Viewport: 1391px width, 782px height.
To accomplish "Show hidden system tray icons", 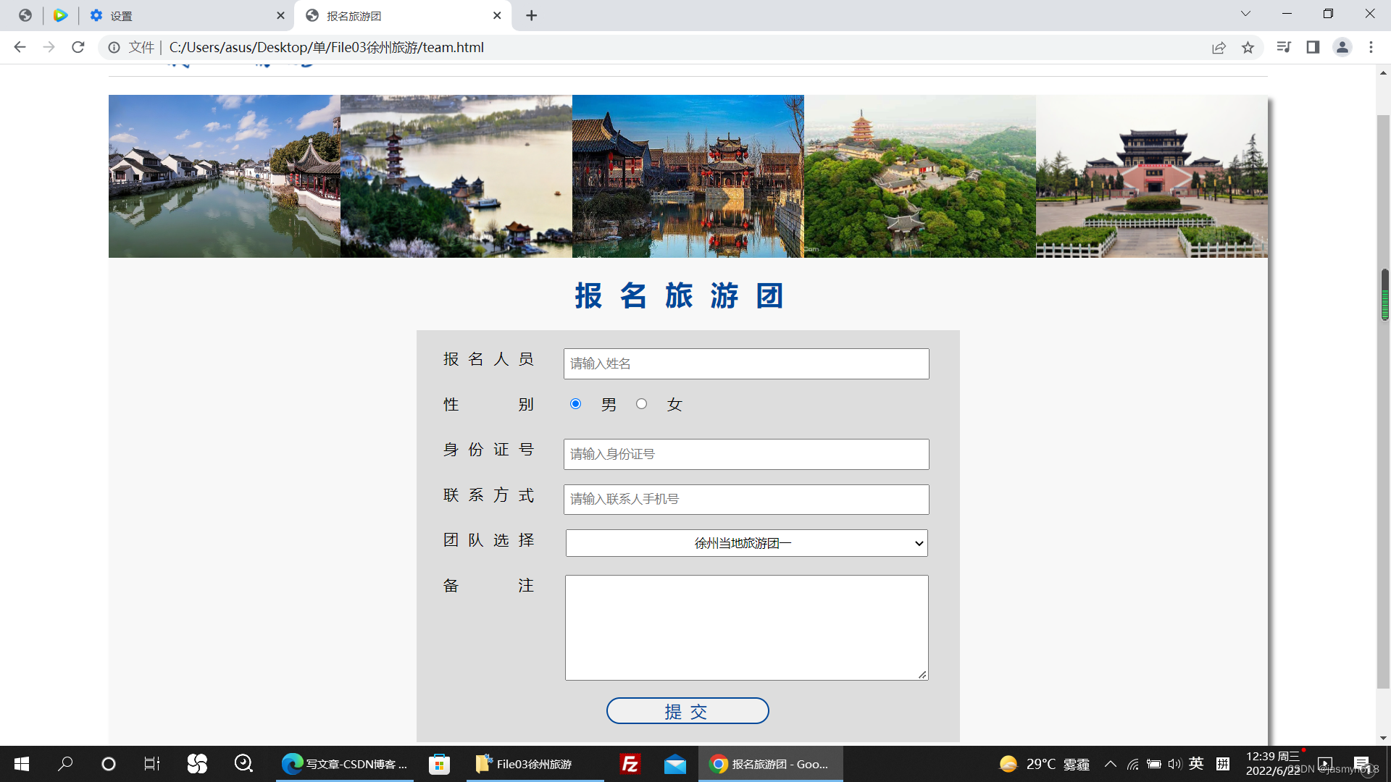I will pyautogui.click(x=1110, y=764).
